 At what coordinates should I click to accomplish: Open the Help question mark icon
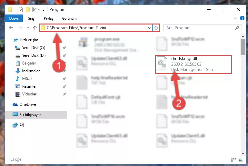(242, 18)
